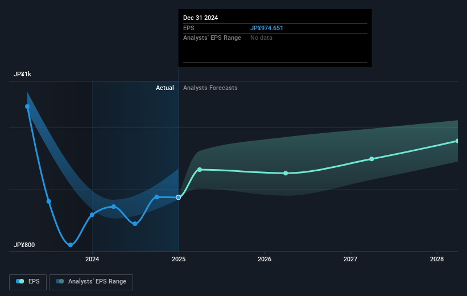Click the Dec 31 2024 EPS data point
This screenshot has width=467, height=296.
[179, 198]
